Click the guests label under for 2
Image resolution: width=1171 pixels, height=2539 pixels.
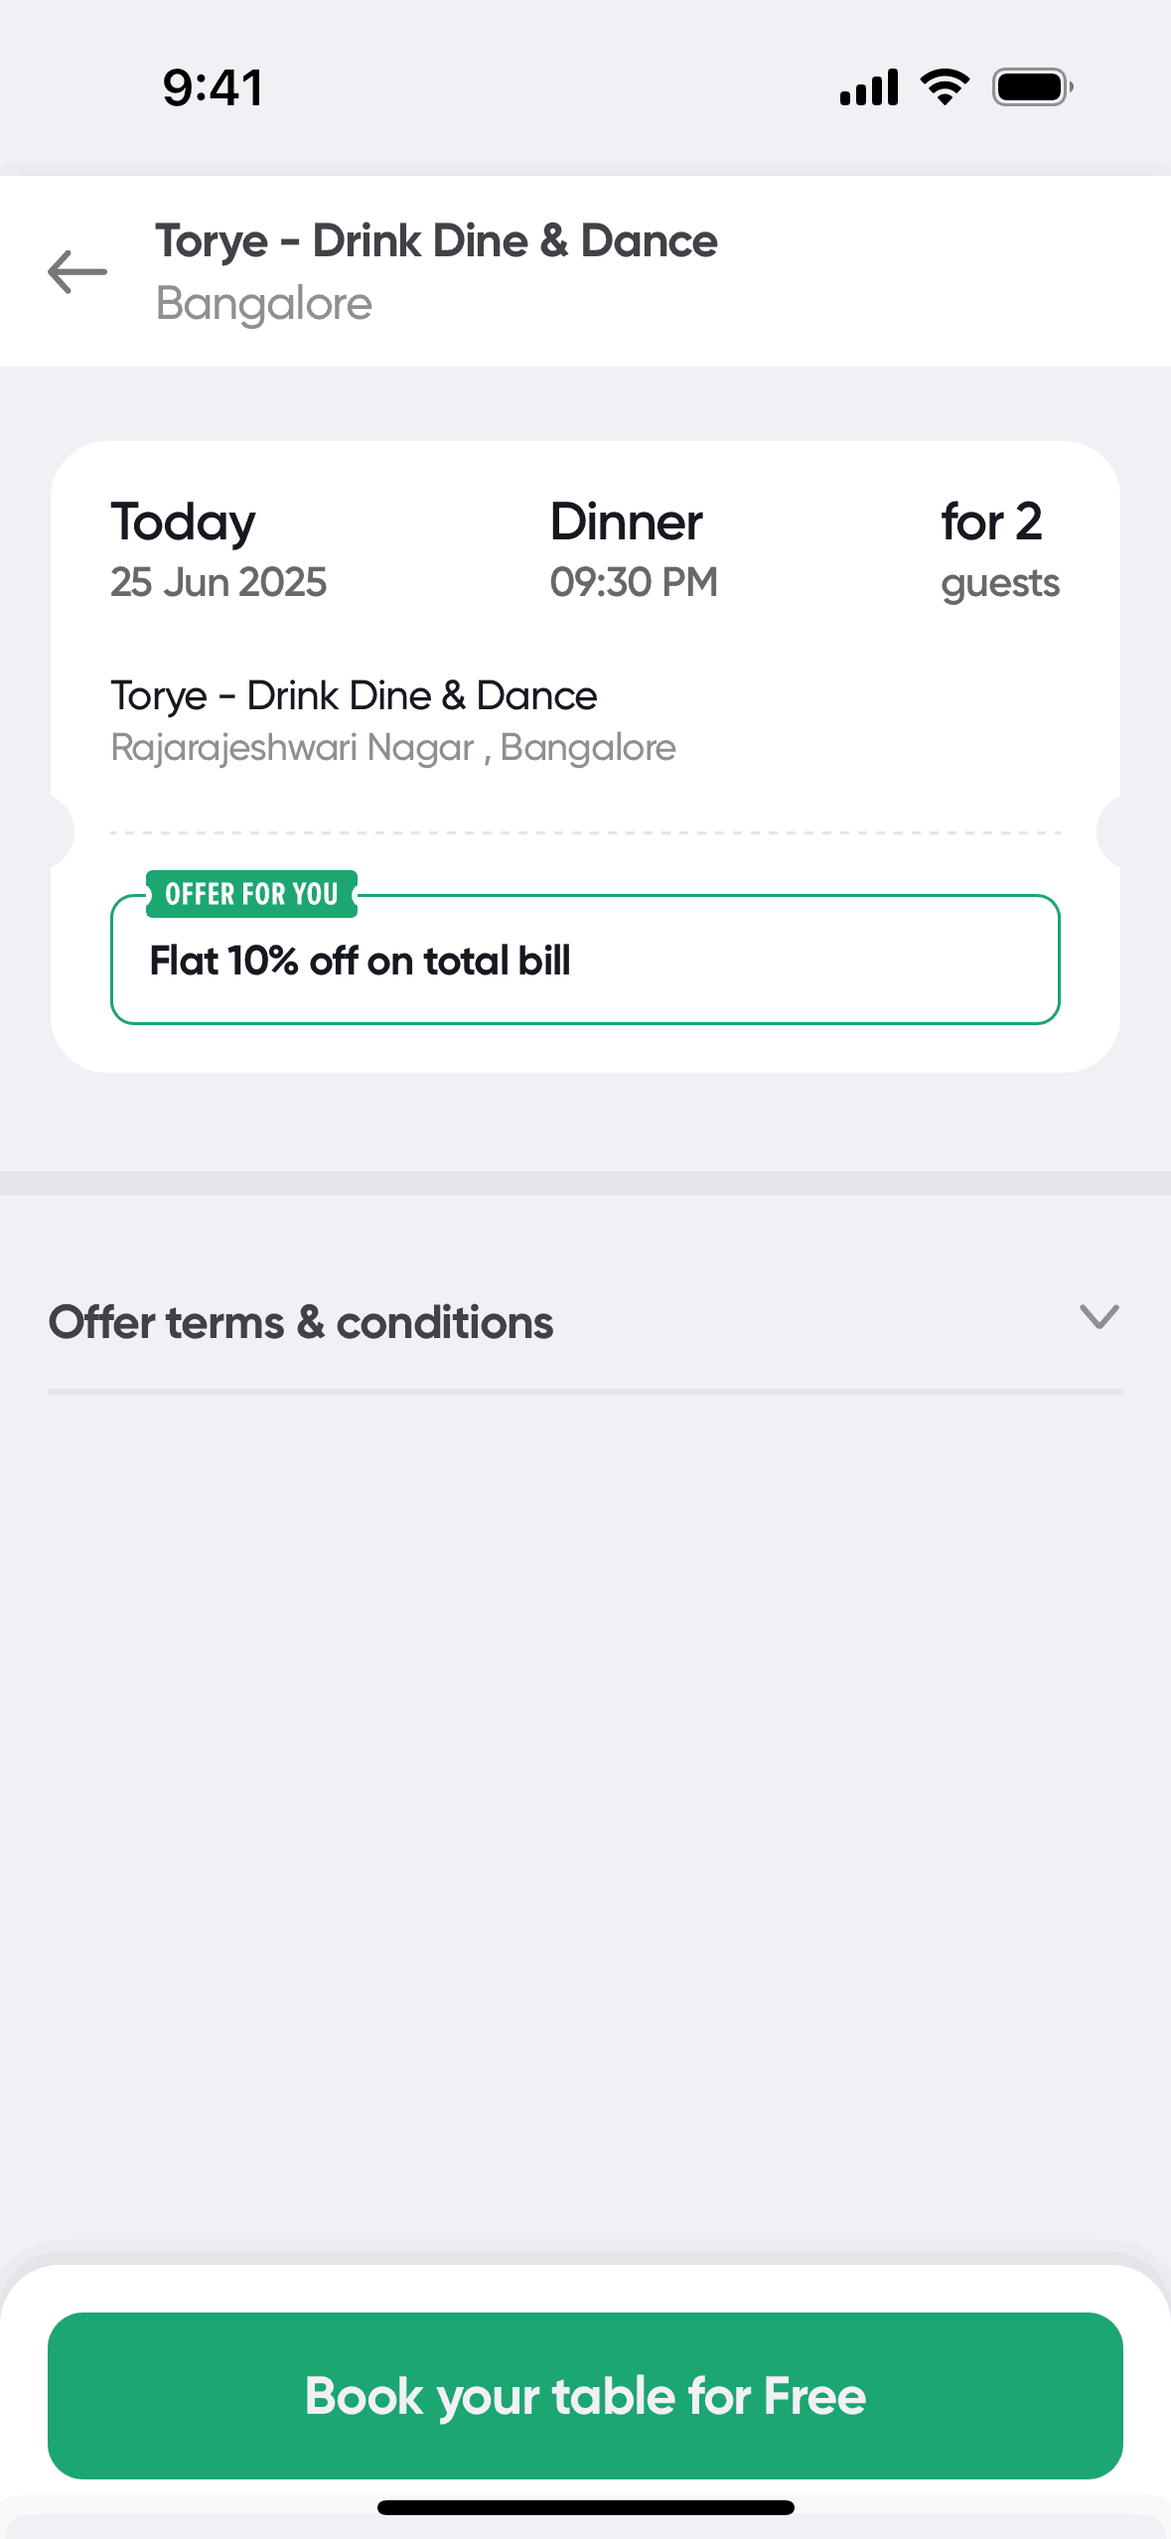pos(1000,583)
